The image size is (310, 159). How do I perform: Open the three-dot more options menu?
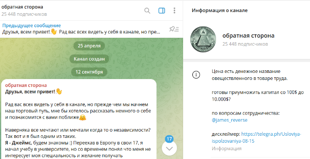[x=174, y=11]
